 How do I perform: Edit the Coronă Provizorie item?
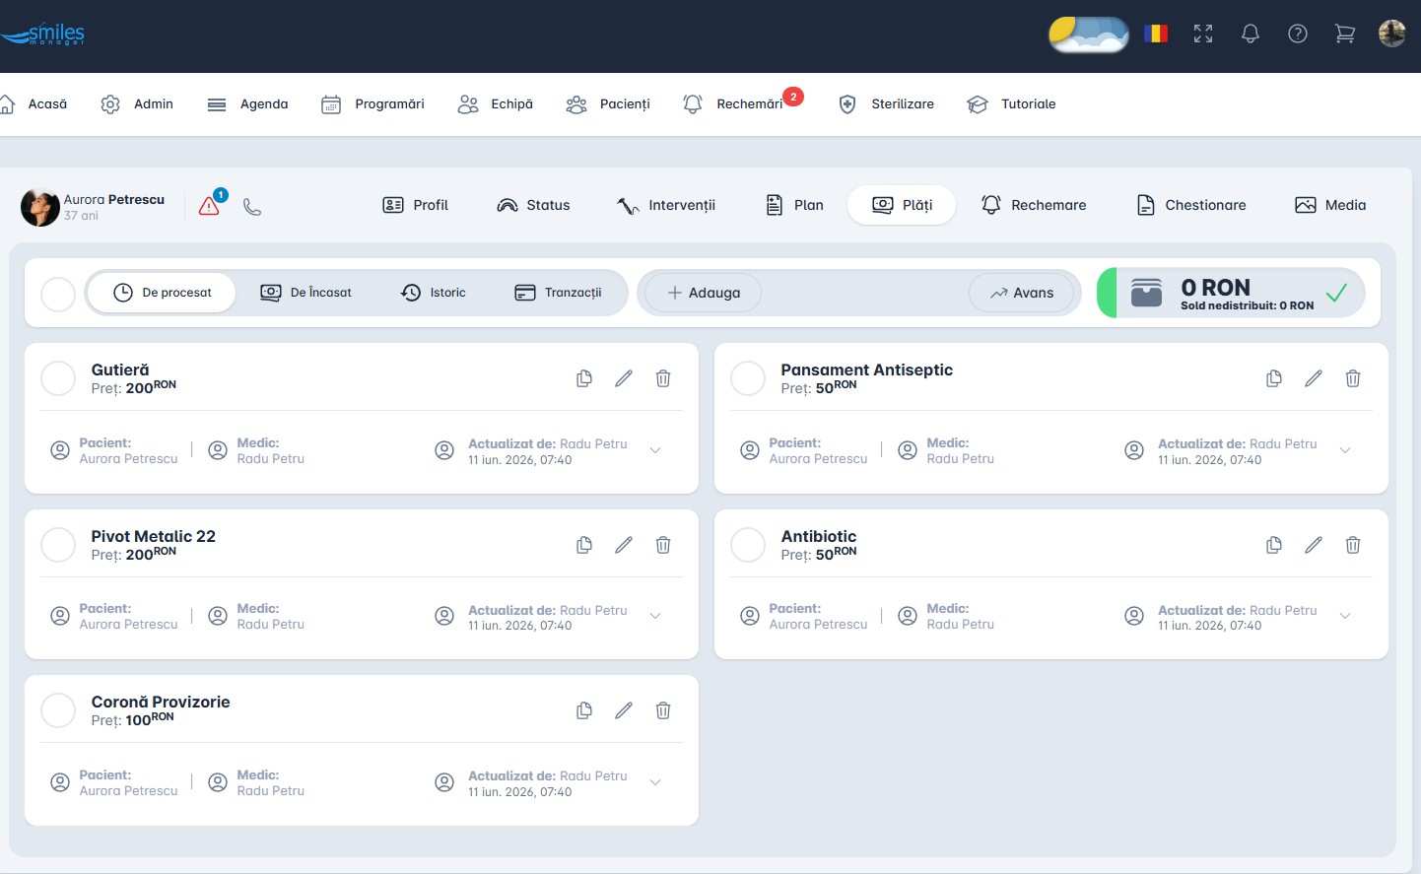click(x=624, y=710)
